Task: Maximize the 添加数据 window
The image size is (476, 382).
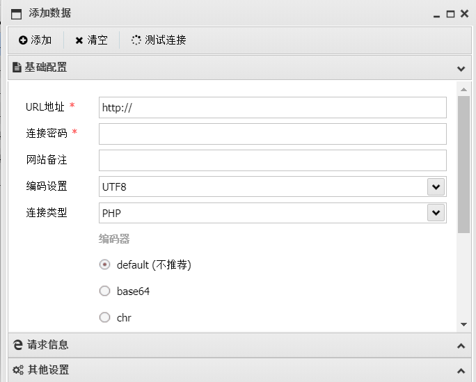Action: pyautogui.click(x=450, y=14)
